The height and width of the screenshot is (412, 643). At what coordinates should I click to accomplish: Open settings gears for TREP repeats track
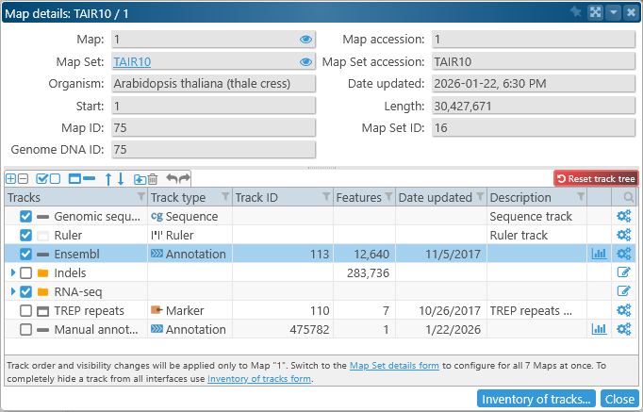[x=623, y=310]
